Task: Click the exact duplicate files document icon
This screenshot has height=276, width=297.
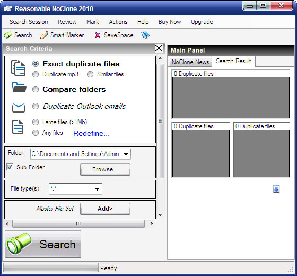Action: (x=18, y=68)
